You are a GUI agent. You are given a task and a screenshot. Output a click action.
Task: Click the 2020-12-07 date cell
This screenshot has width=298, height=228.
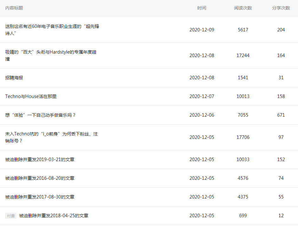click(202, 96)
